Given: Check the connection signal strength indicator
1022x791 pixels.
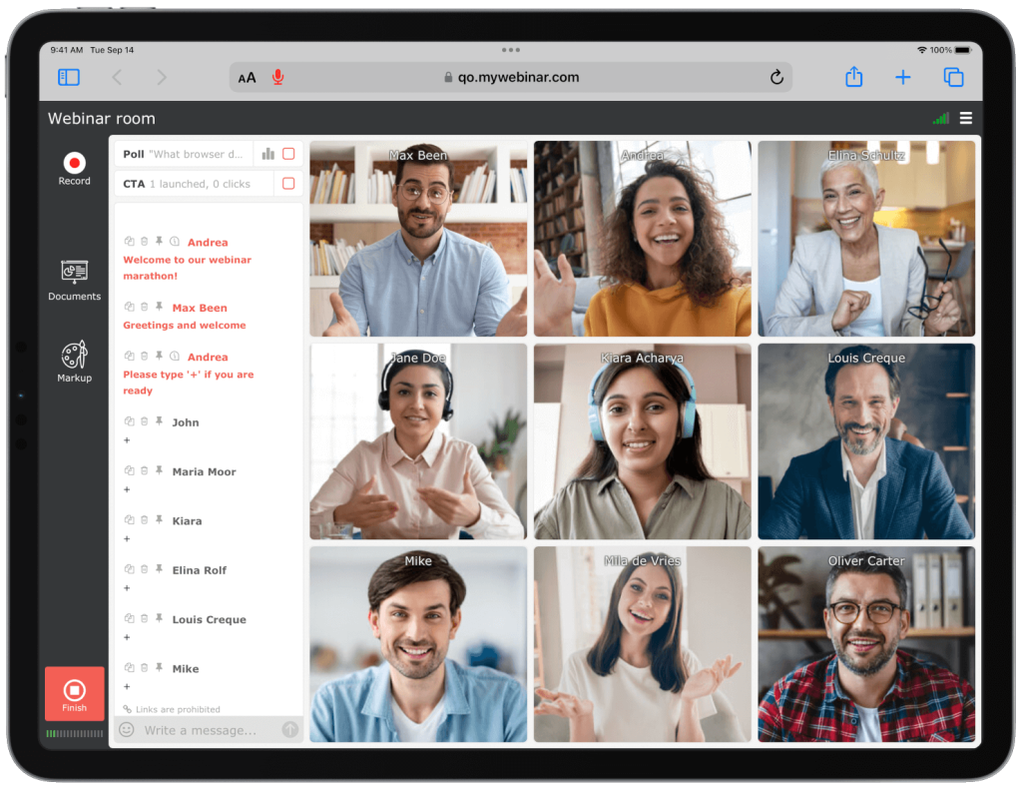Looking at the screenshot, I should [x=939, y=117].
